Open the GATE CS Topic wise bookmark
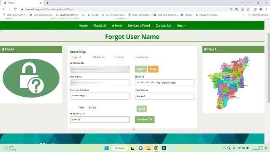Image resolution: width=270 pixels, height=152 pixels. (x=113, y=15)
